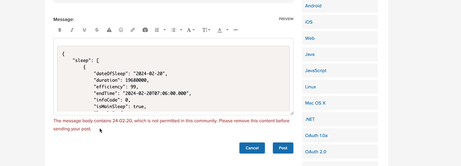461x166 pixels.
Task: Apply text color with underlined A
Action: coord(220,30)
